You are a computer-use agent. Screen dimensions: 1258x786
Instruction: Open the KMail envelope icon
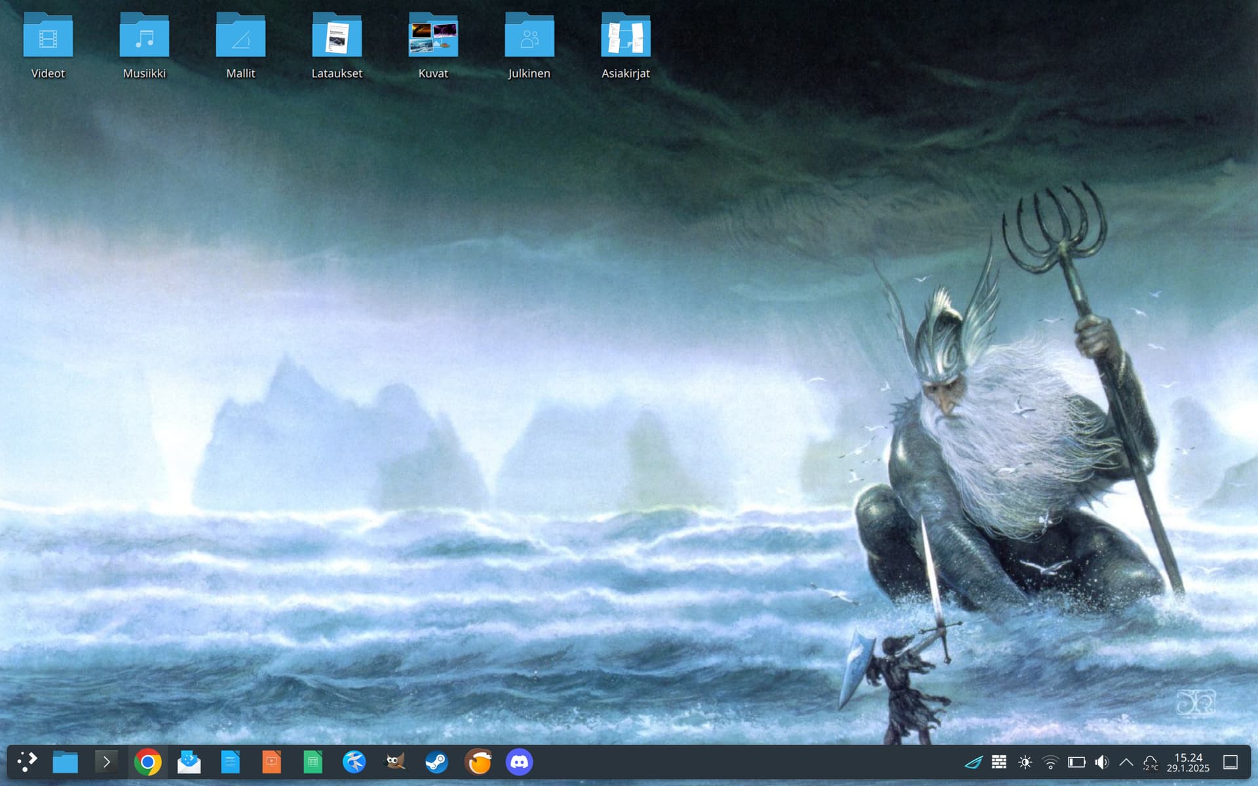[x=189, y=762]
